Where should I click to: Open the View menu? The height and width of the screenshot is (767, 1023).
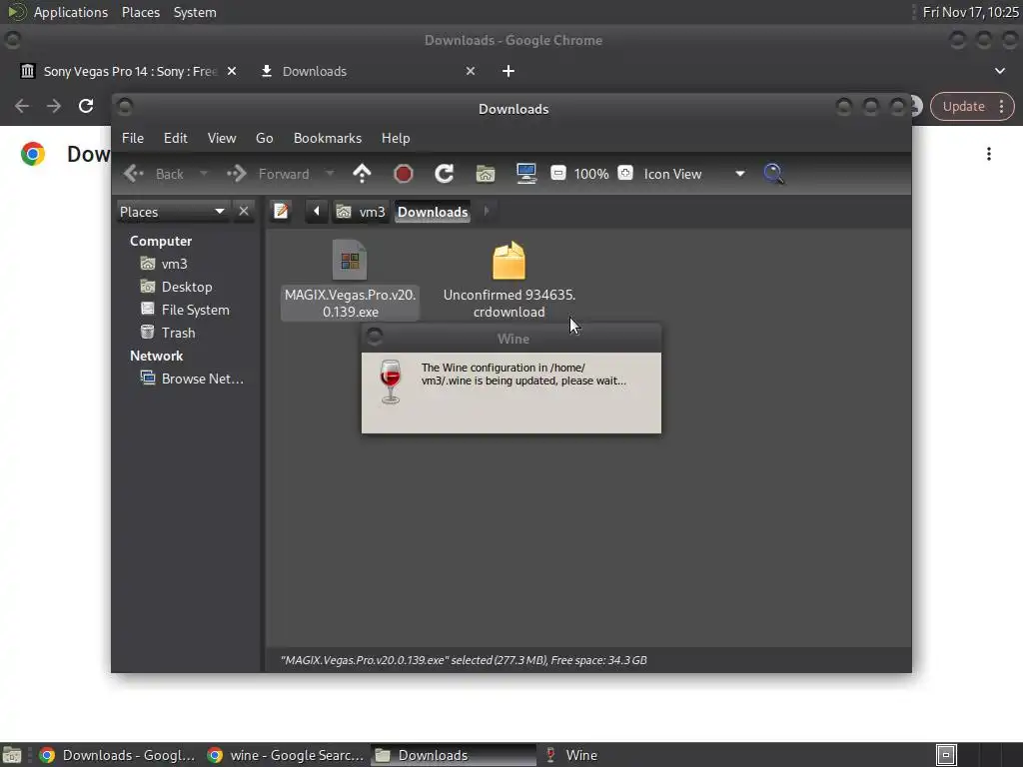coord(221,138)
